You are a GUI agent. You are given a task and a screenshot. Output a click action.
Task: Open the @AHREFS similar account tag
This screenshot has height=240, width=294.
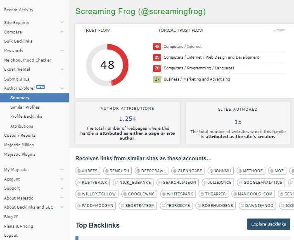(x=89, y=171)
